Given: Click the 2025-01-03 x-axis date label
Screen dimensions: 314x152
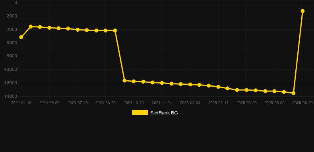Looking at the screenshot, I should [190, 103].
